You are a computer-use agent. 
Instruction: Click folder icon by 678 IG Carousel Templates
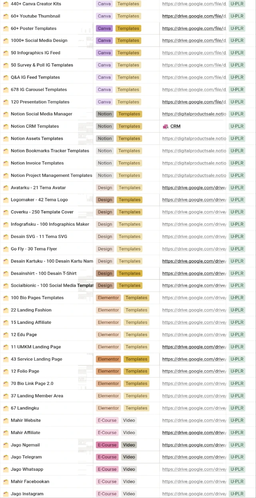pyautogui.click(x=6, y=90)
